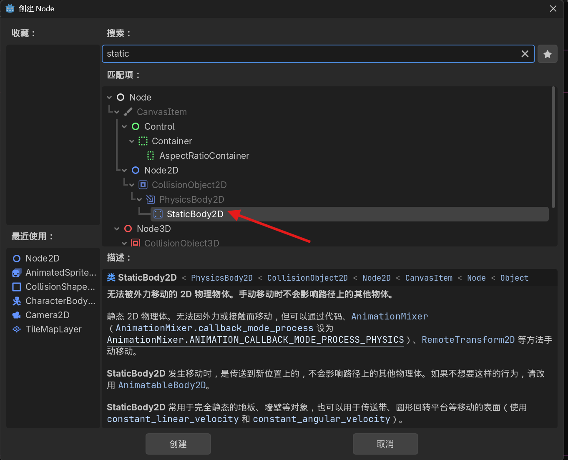Collapse the Node3D branch
This screenshot has height=460, width=568.
pos(117,229)
